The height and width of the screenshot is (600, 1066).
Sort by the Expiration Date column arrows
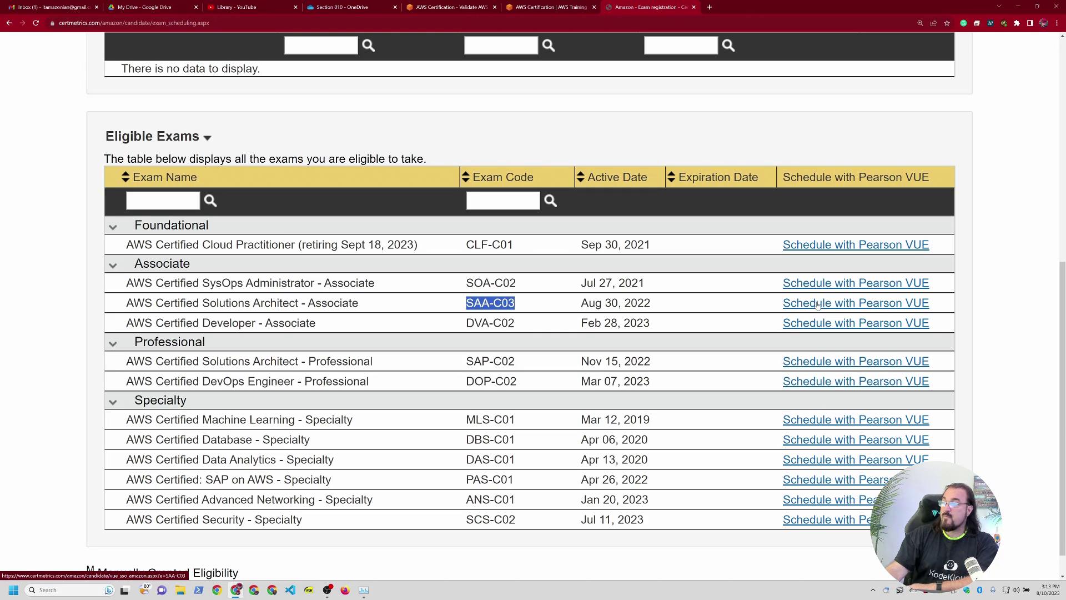pos(671,177)
